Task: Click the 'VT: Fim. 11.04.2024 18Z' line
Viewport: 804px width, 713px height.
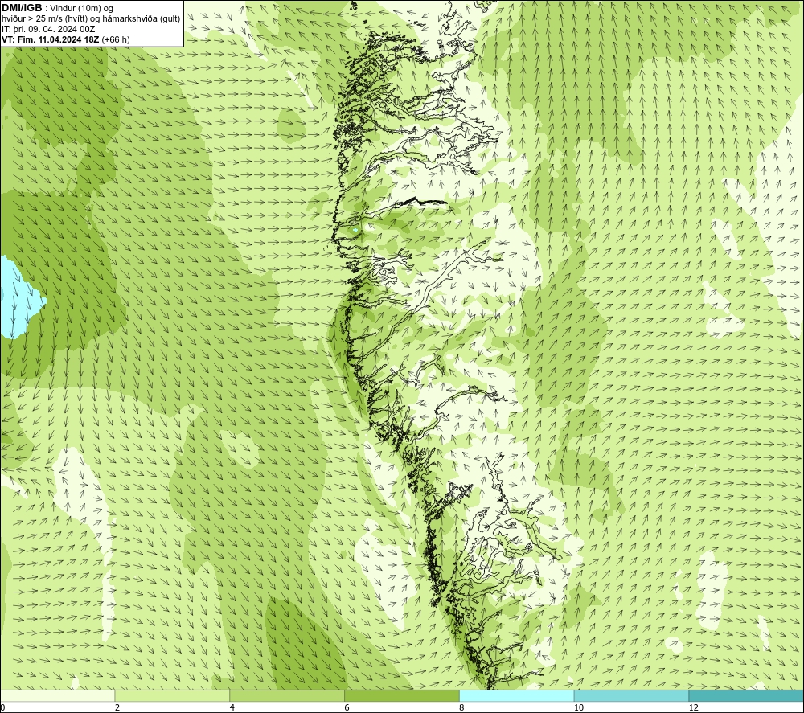Action: pos(50,39)
